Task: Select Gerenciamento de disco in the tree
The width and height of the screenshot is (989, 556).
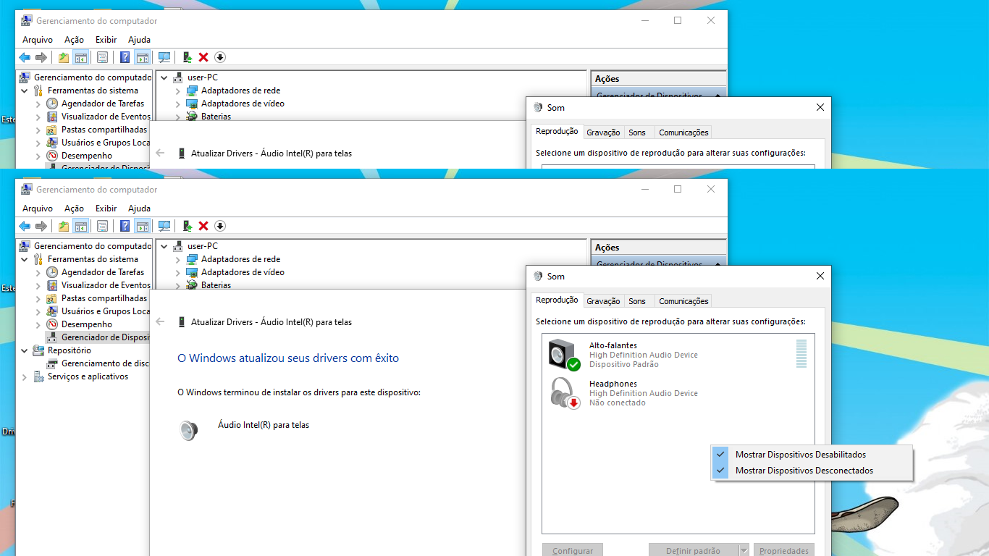Action: point(105,363)
